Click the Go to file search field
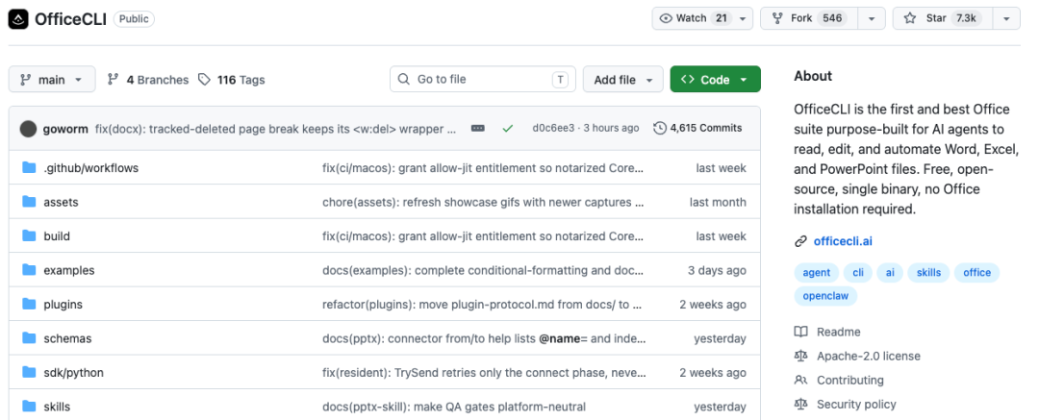 pyautogui.click(x=482, y=80)
